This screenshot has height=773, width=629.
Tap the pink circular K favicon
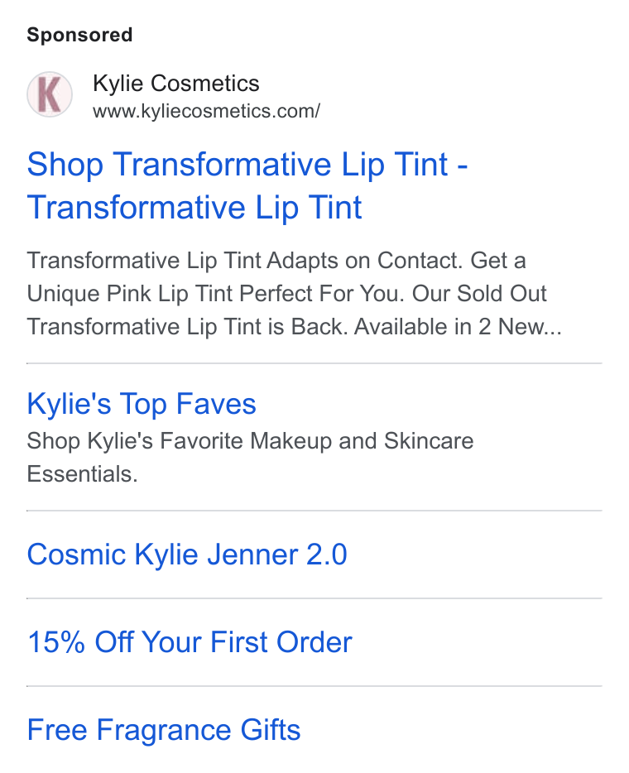point(50,94)
